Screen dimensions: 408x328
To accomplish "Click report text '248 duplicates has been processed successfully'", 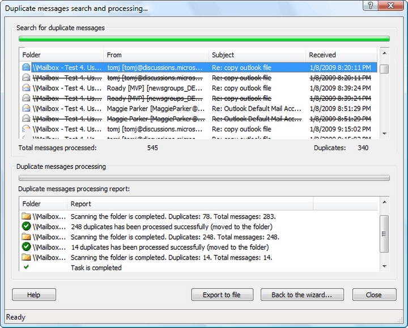I will click(x=172, y=227).
